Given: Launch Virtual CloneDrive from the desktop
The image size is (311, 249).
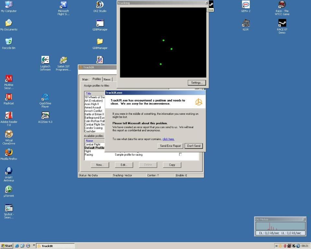Looking at the screenshot, I should coord(9,134).
